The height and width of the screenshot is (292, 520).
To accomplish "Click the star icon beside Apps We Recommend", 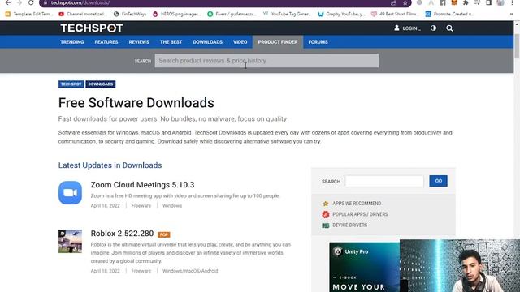I will tap(326, 204).
